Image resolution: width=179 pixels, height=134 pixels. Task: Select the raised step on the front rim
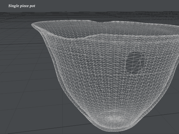[x=92, y=36]
